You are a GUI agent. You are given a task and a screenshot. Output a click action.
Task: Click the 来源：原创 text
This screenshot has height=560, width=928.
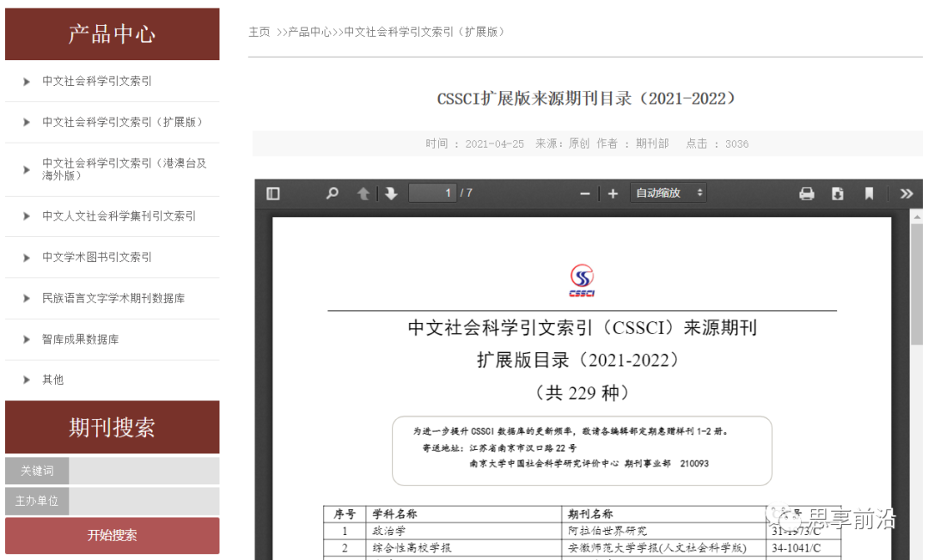tap(562, 143)
